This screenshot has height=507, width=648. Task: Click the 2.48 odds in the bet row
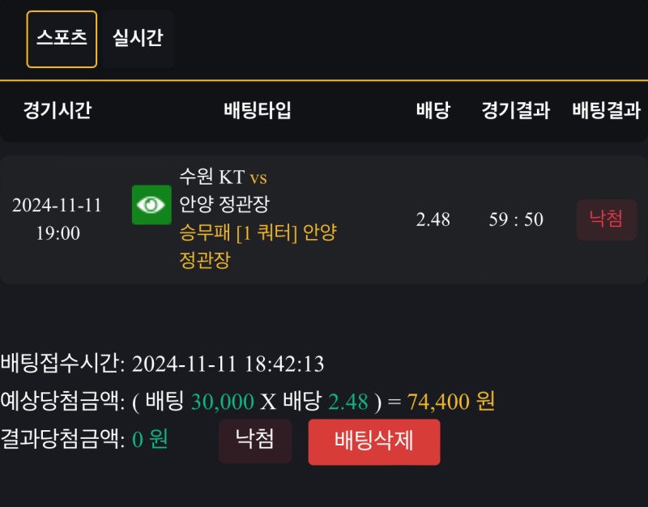(x=433, y=219)
